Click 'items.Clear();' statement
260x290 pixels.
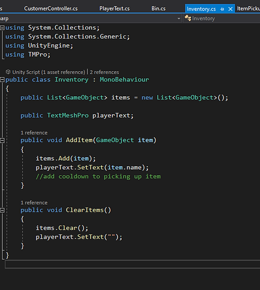pos(62,228)
